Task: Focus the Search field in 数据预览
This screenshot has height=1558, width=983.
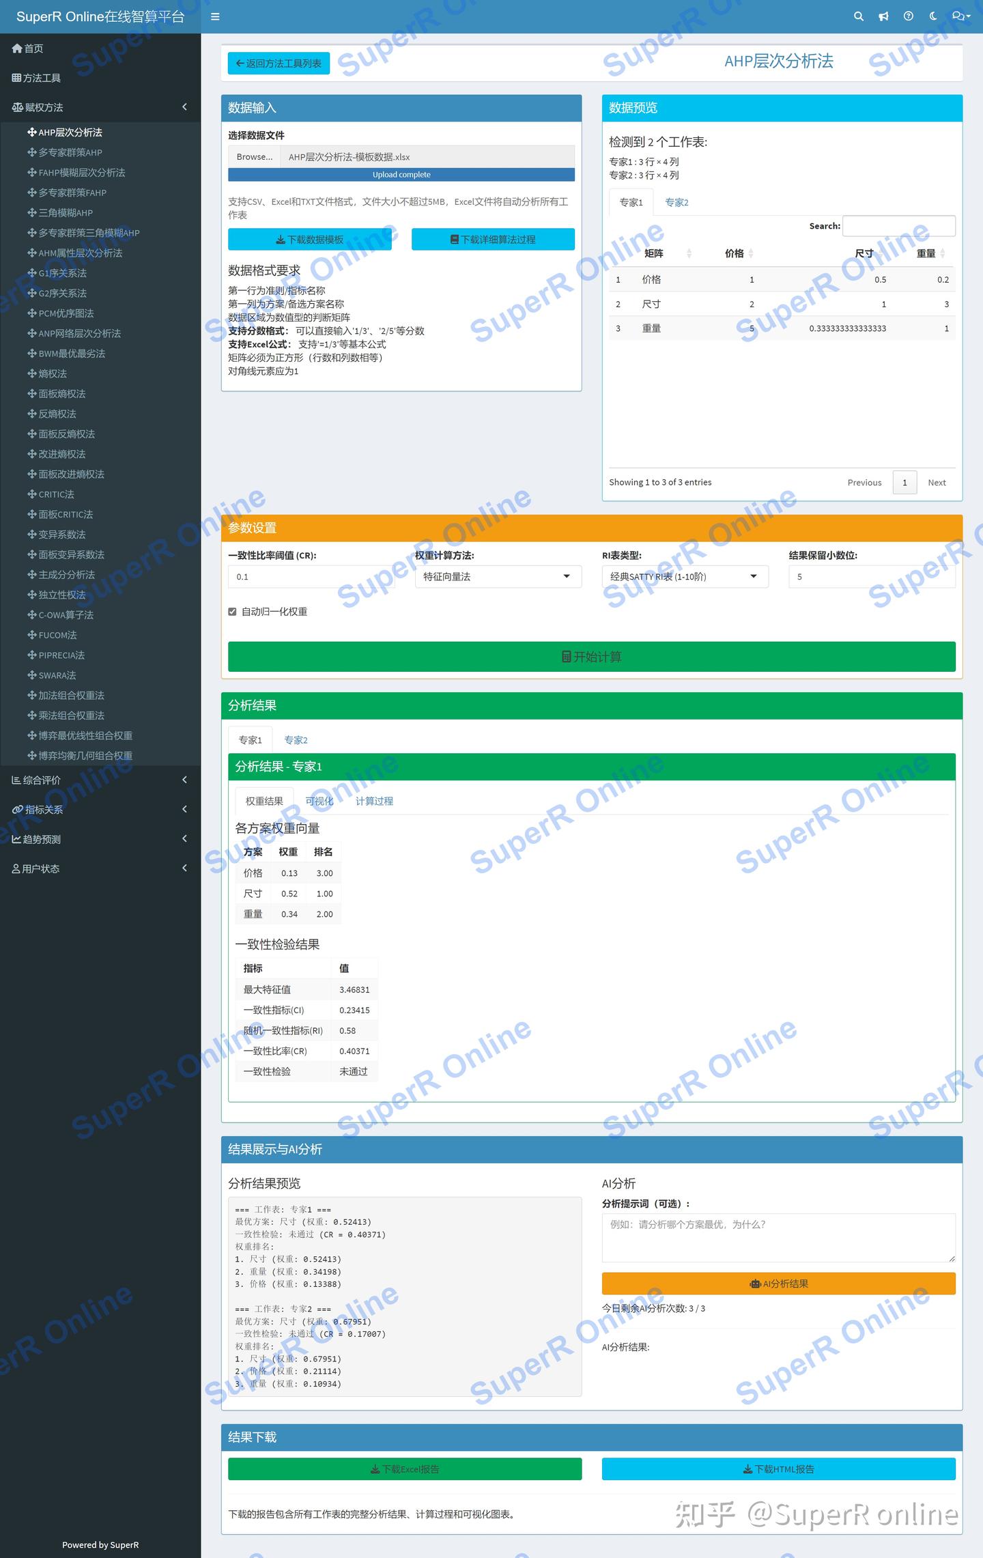Action: pyautogui.click(x=899, y=226)
